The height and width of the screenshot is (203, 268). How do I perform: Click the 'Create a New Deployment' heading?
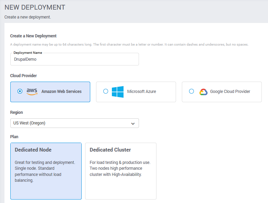pyautogui.click(x=33, y=36)
